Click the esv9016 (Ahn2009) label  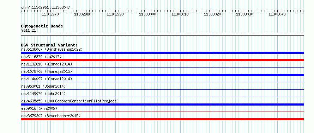click(39, 108)
